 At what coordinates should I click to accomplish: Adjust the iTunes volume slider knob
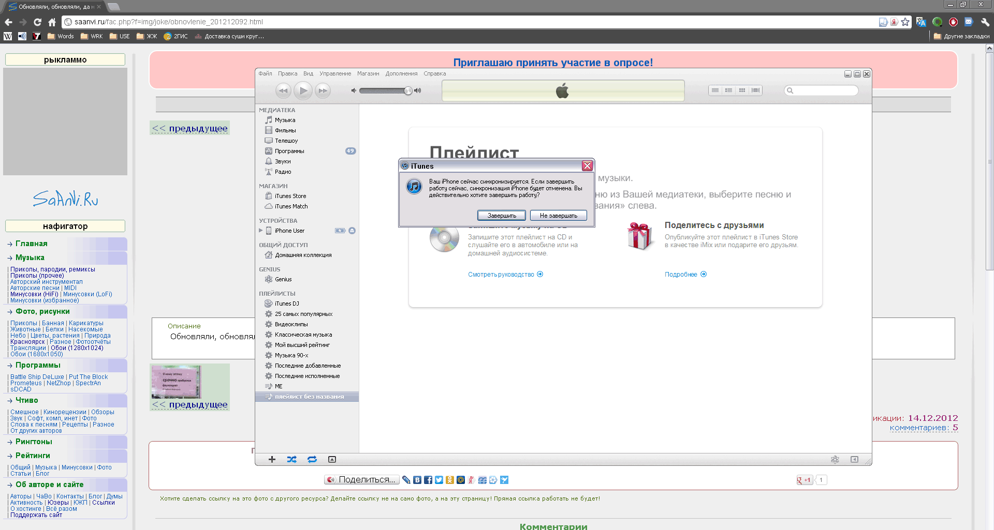coord(408,90)
